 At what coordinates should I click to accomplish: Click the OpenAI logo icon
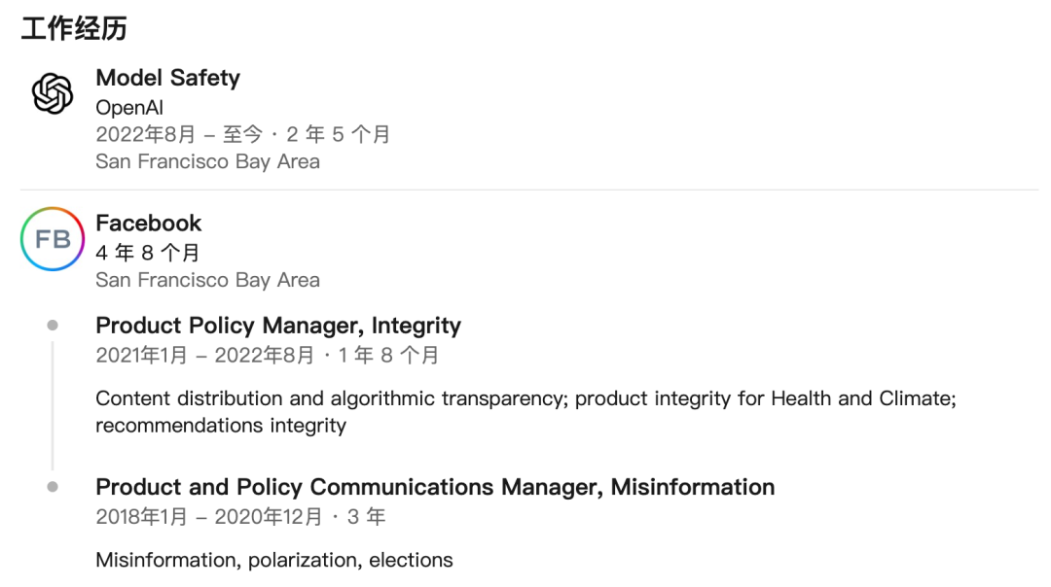pos(53,94)
